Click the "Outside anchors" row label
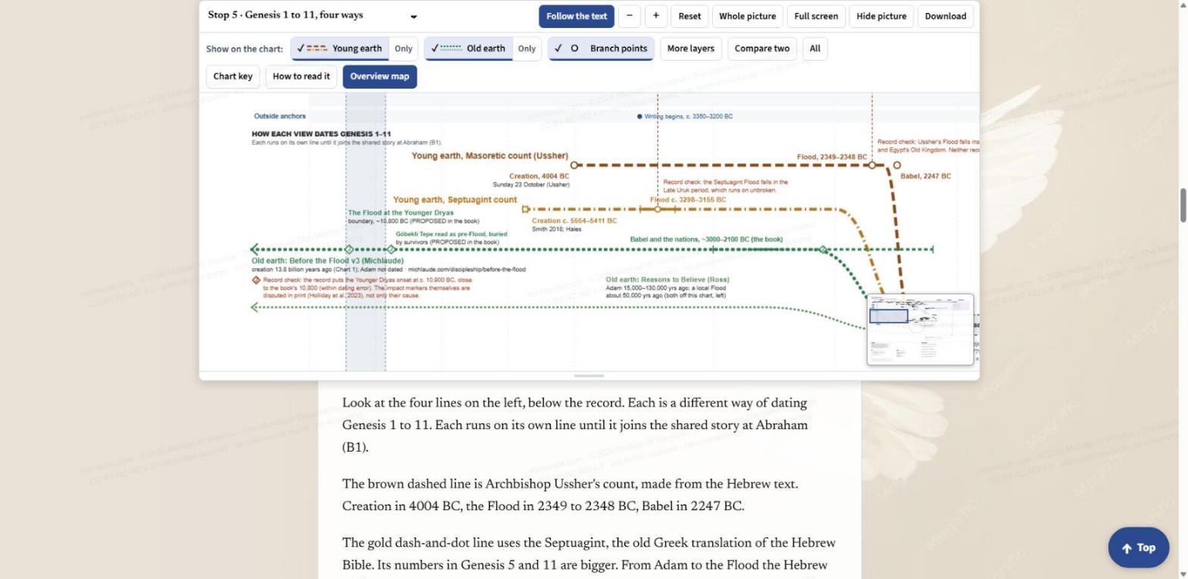The image size is (1188, 579). pos(280,117)
